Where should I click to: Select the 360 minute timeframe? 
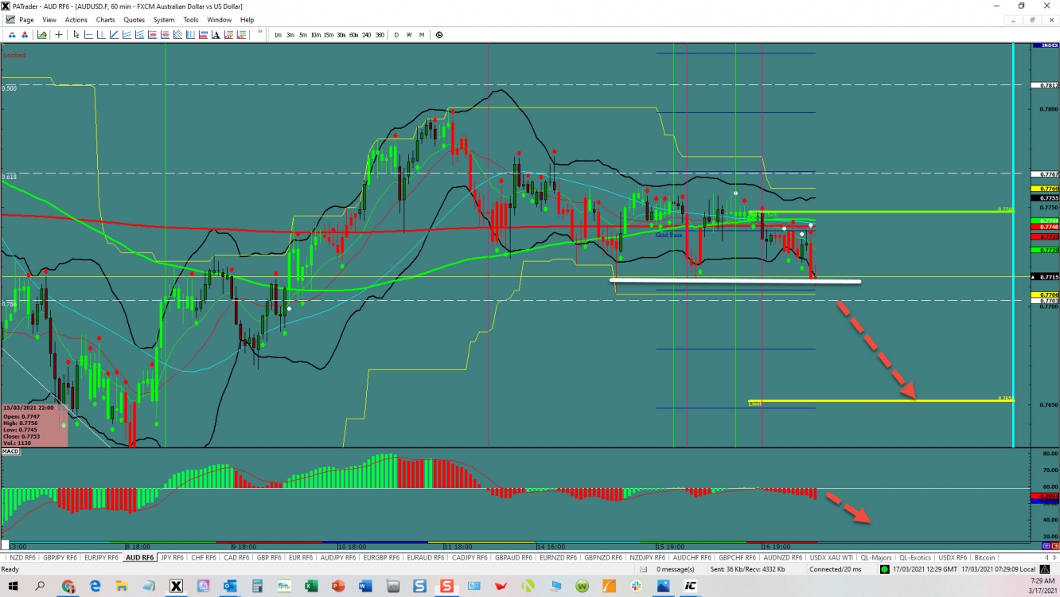pos(380,35)
